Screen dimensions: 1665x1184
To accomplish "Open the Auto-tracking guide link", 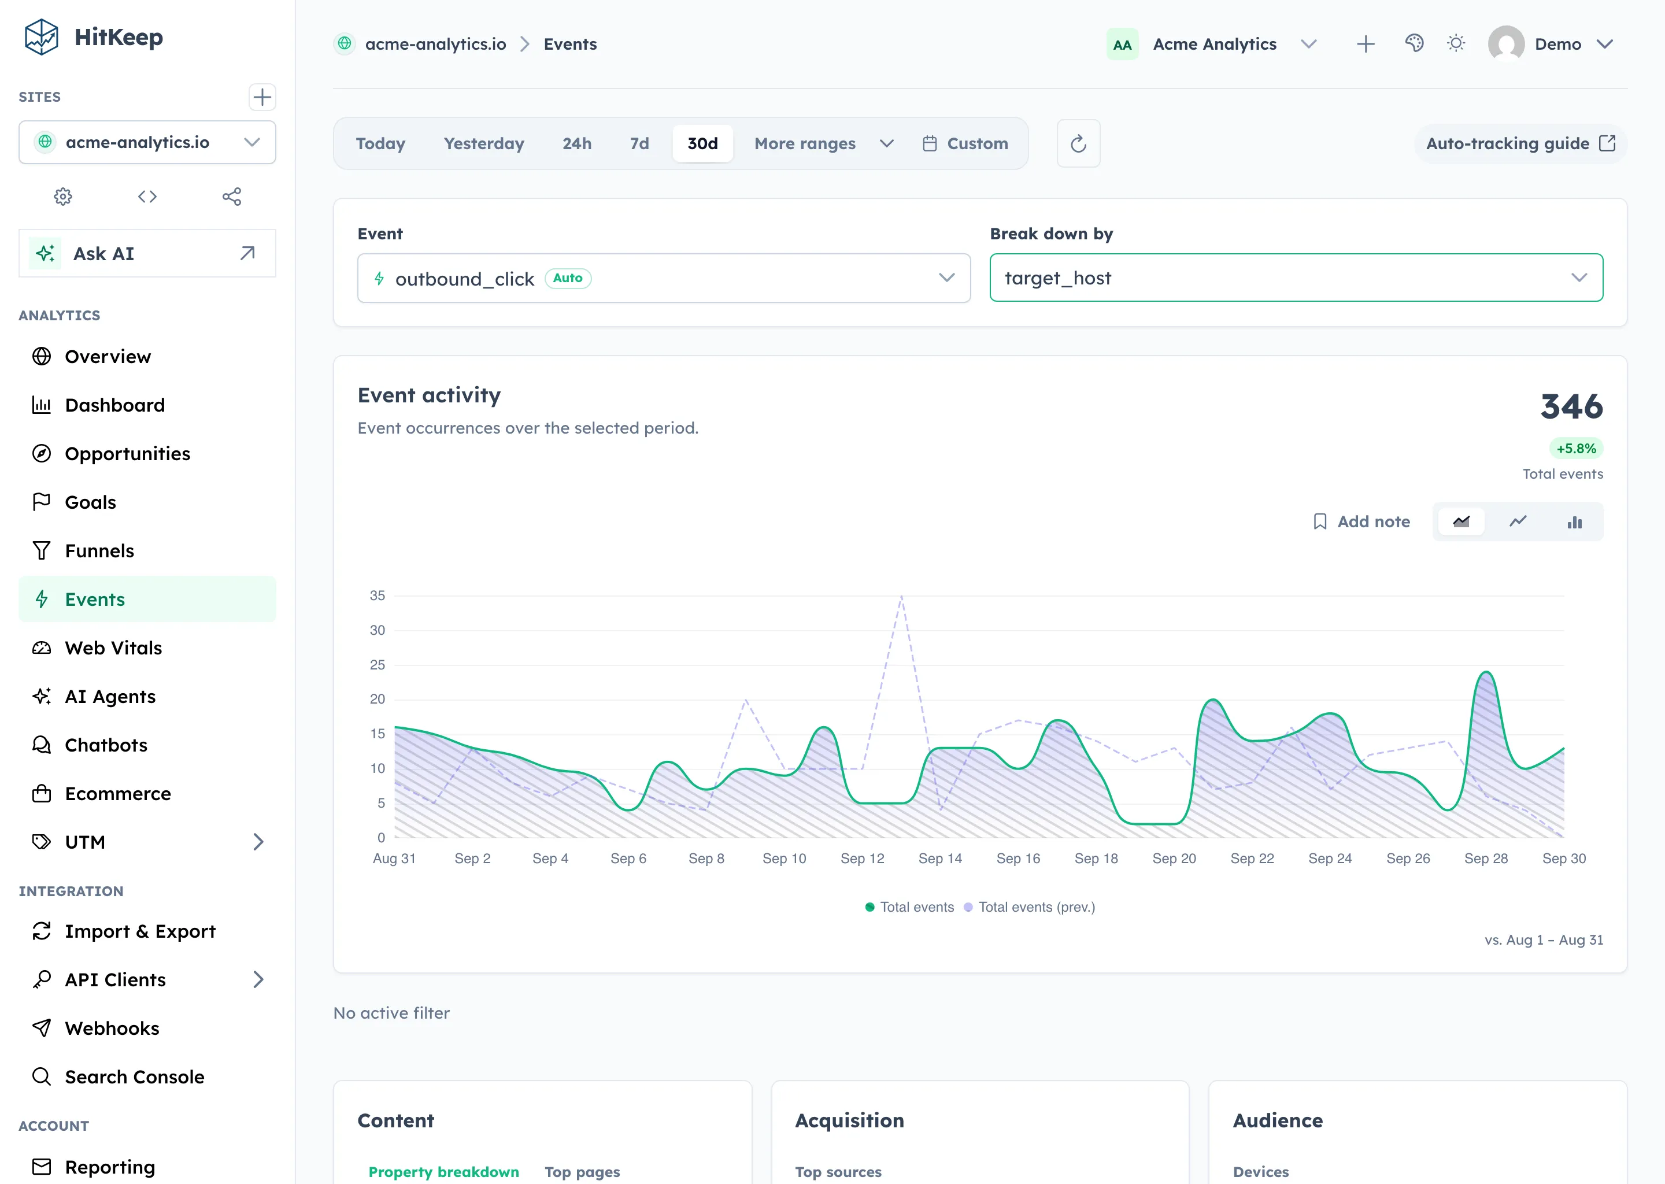I will tap(1520, 143).
